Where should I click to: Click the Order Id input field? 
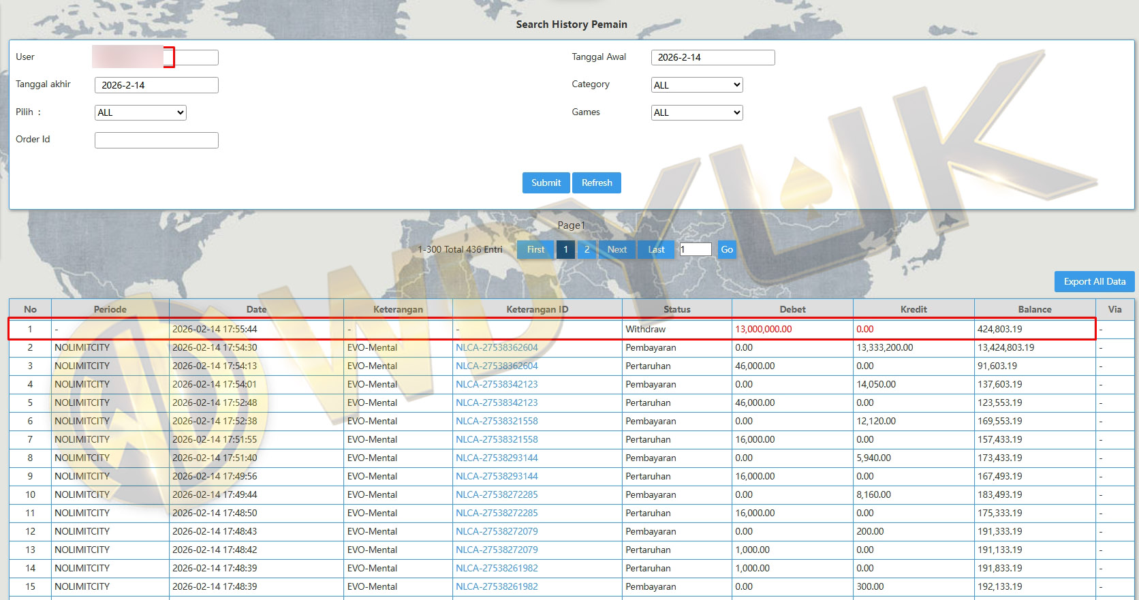(156, 140)
